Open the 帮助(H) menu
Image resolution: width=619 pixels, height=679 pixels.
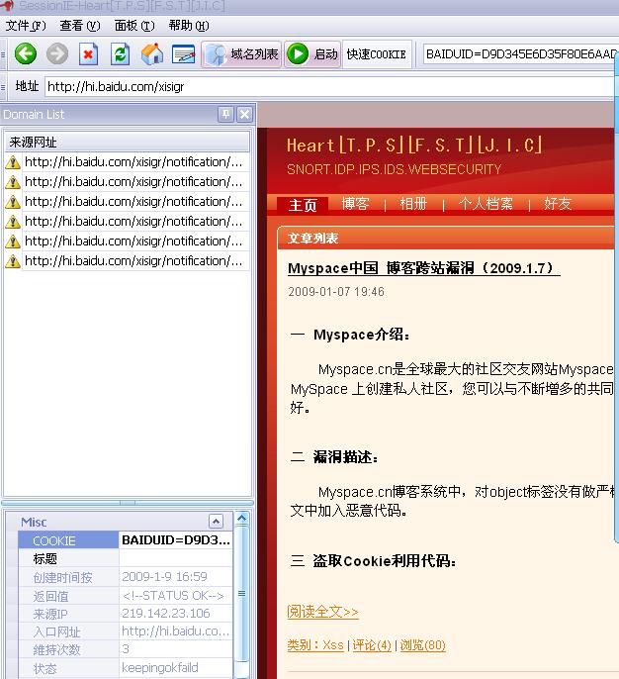point(189,26)
